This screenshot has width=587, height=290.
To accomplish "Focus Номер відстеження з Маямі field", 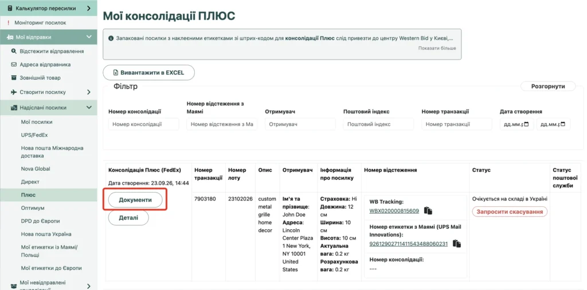I will (x=222, y=124).
